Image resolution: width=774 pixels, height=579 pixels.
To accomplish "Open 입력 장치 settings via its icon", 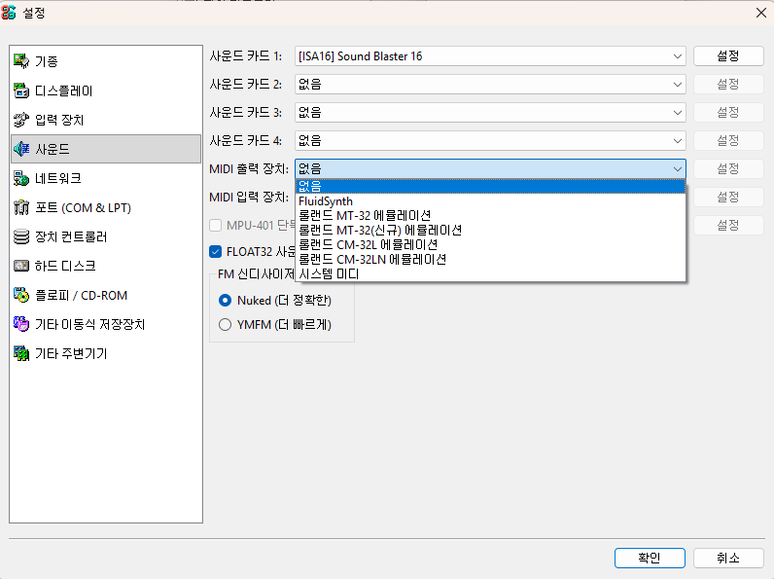I will [21, 121].
